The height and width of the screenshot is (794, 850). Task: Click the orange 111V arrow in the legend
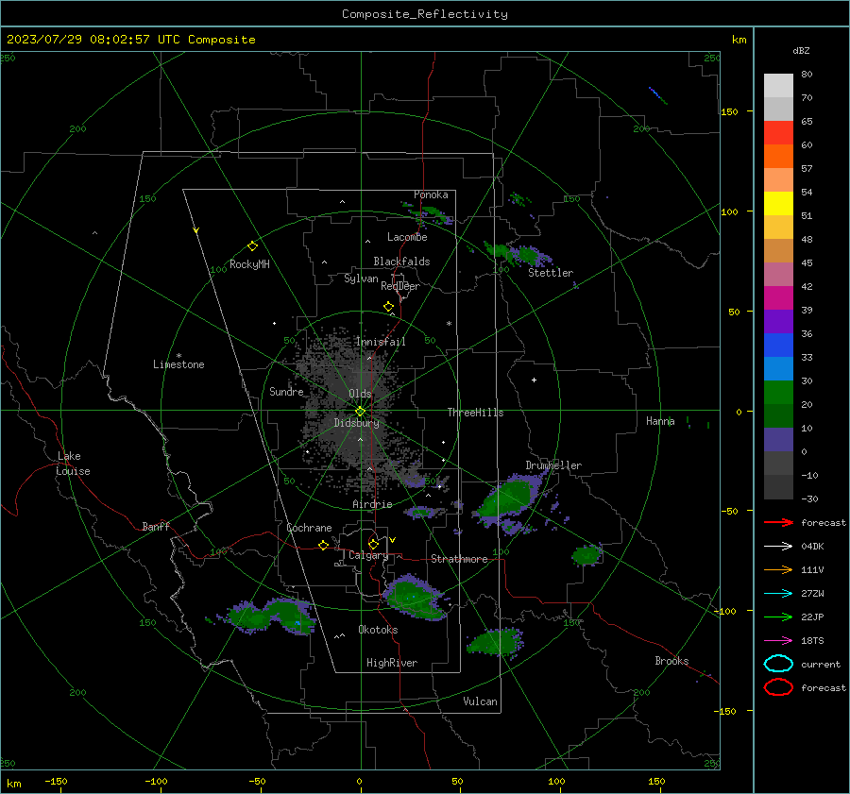click(x=778, y=569)
